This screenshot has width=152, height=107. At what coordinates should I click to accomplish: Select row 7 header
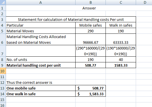pos(3,51)
